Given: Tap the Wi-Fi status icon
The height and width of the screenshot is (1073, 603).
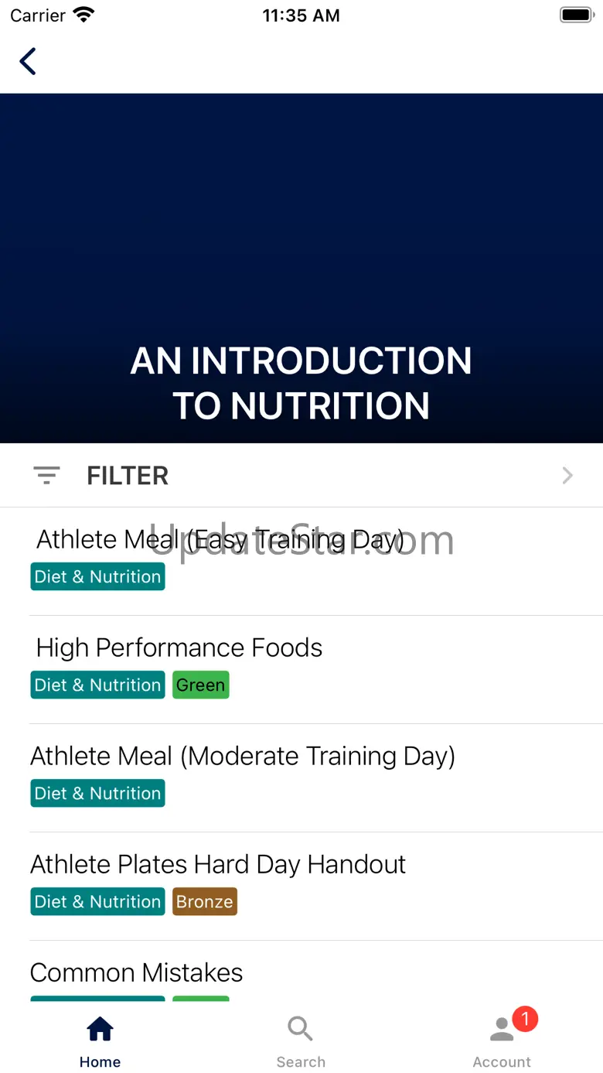Looking at the screenshot, I should (83, 15).
